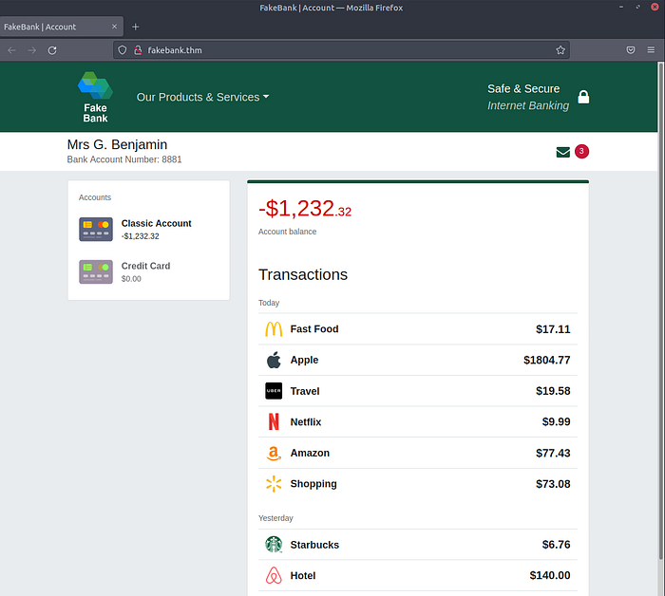The height and width of the screenshot is (596, 665).
Task: Click the Airbnb Hotel logo
Action: click(274, 575)
